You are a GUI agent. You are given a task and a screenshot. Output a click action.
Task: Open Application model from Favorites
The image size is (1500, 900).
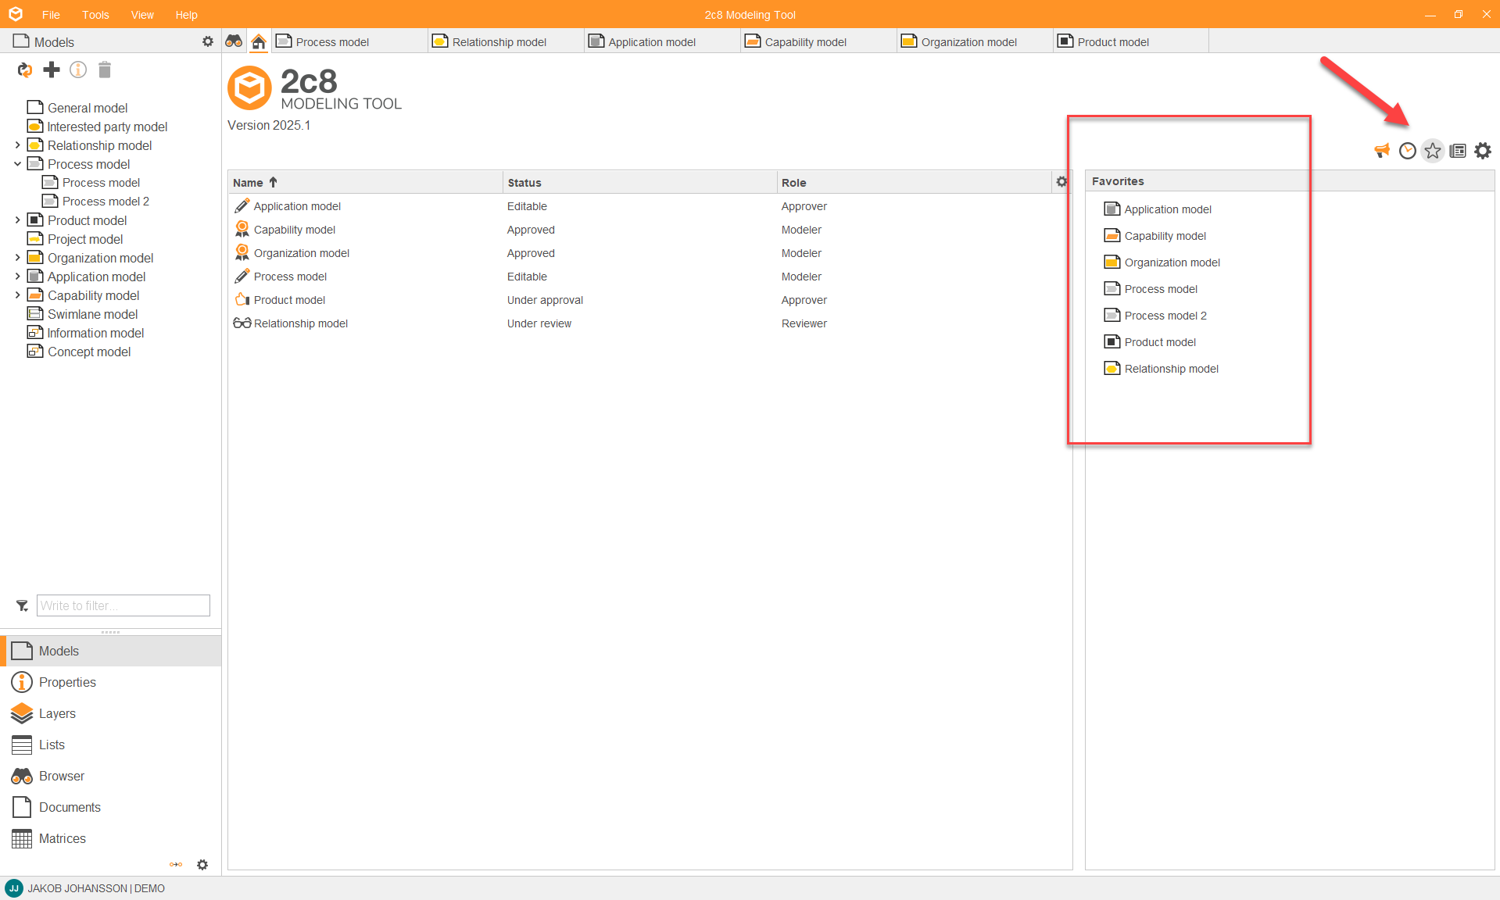click(x=1158, y=209)
